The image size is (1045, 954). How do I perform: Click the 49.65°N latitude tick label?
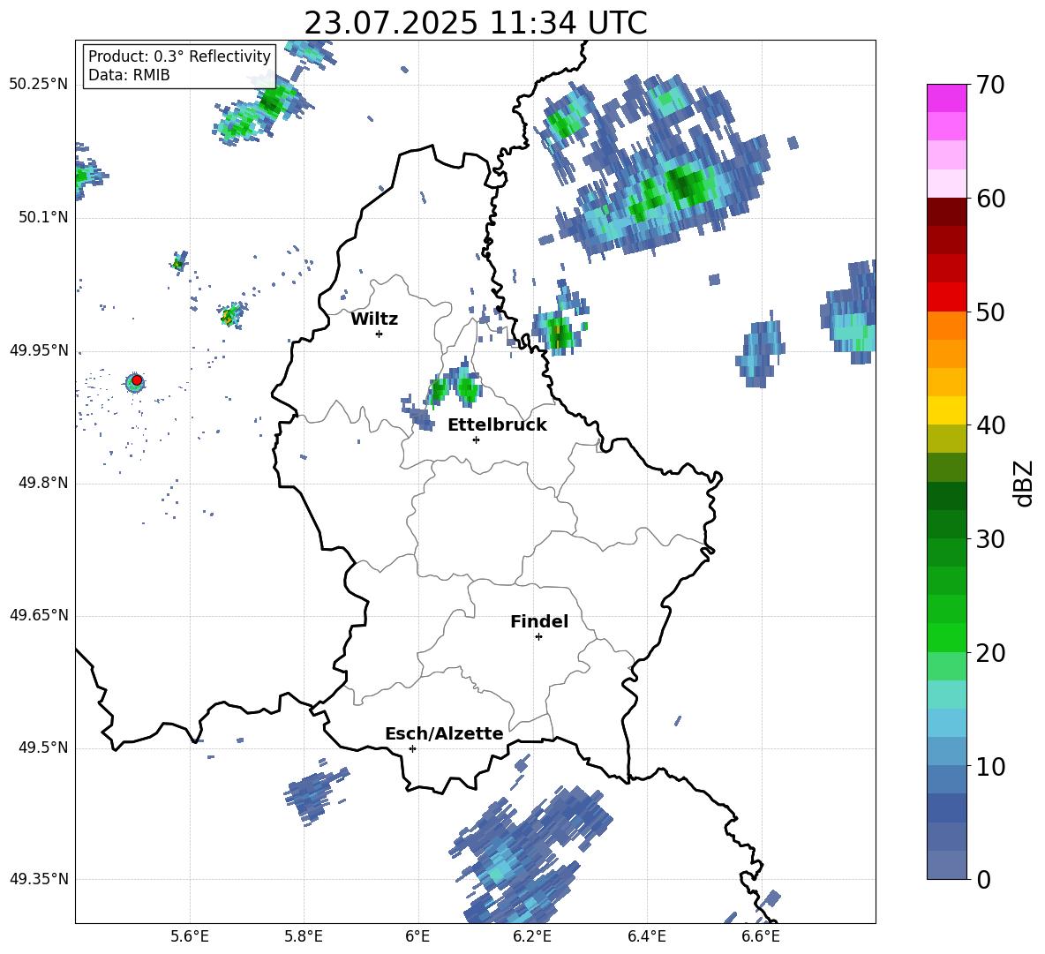[38, 615]
